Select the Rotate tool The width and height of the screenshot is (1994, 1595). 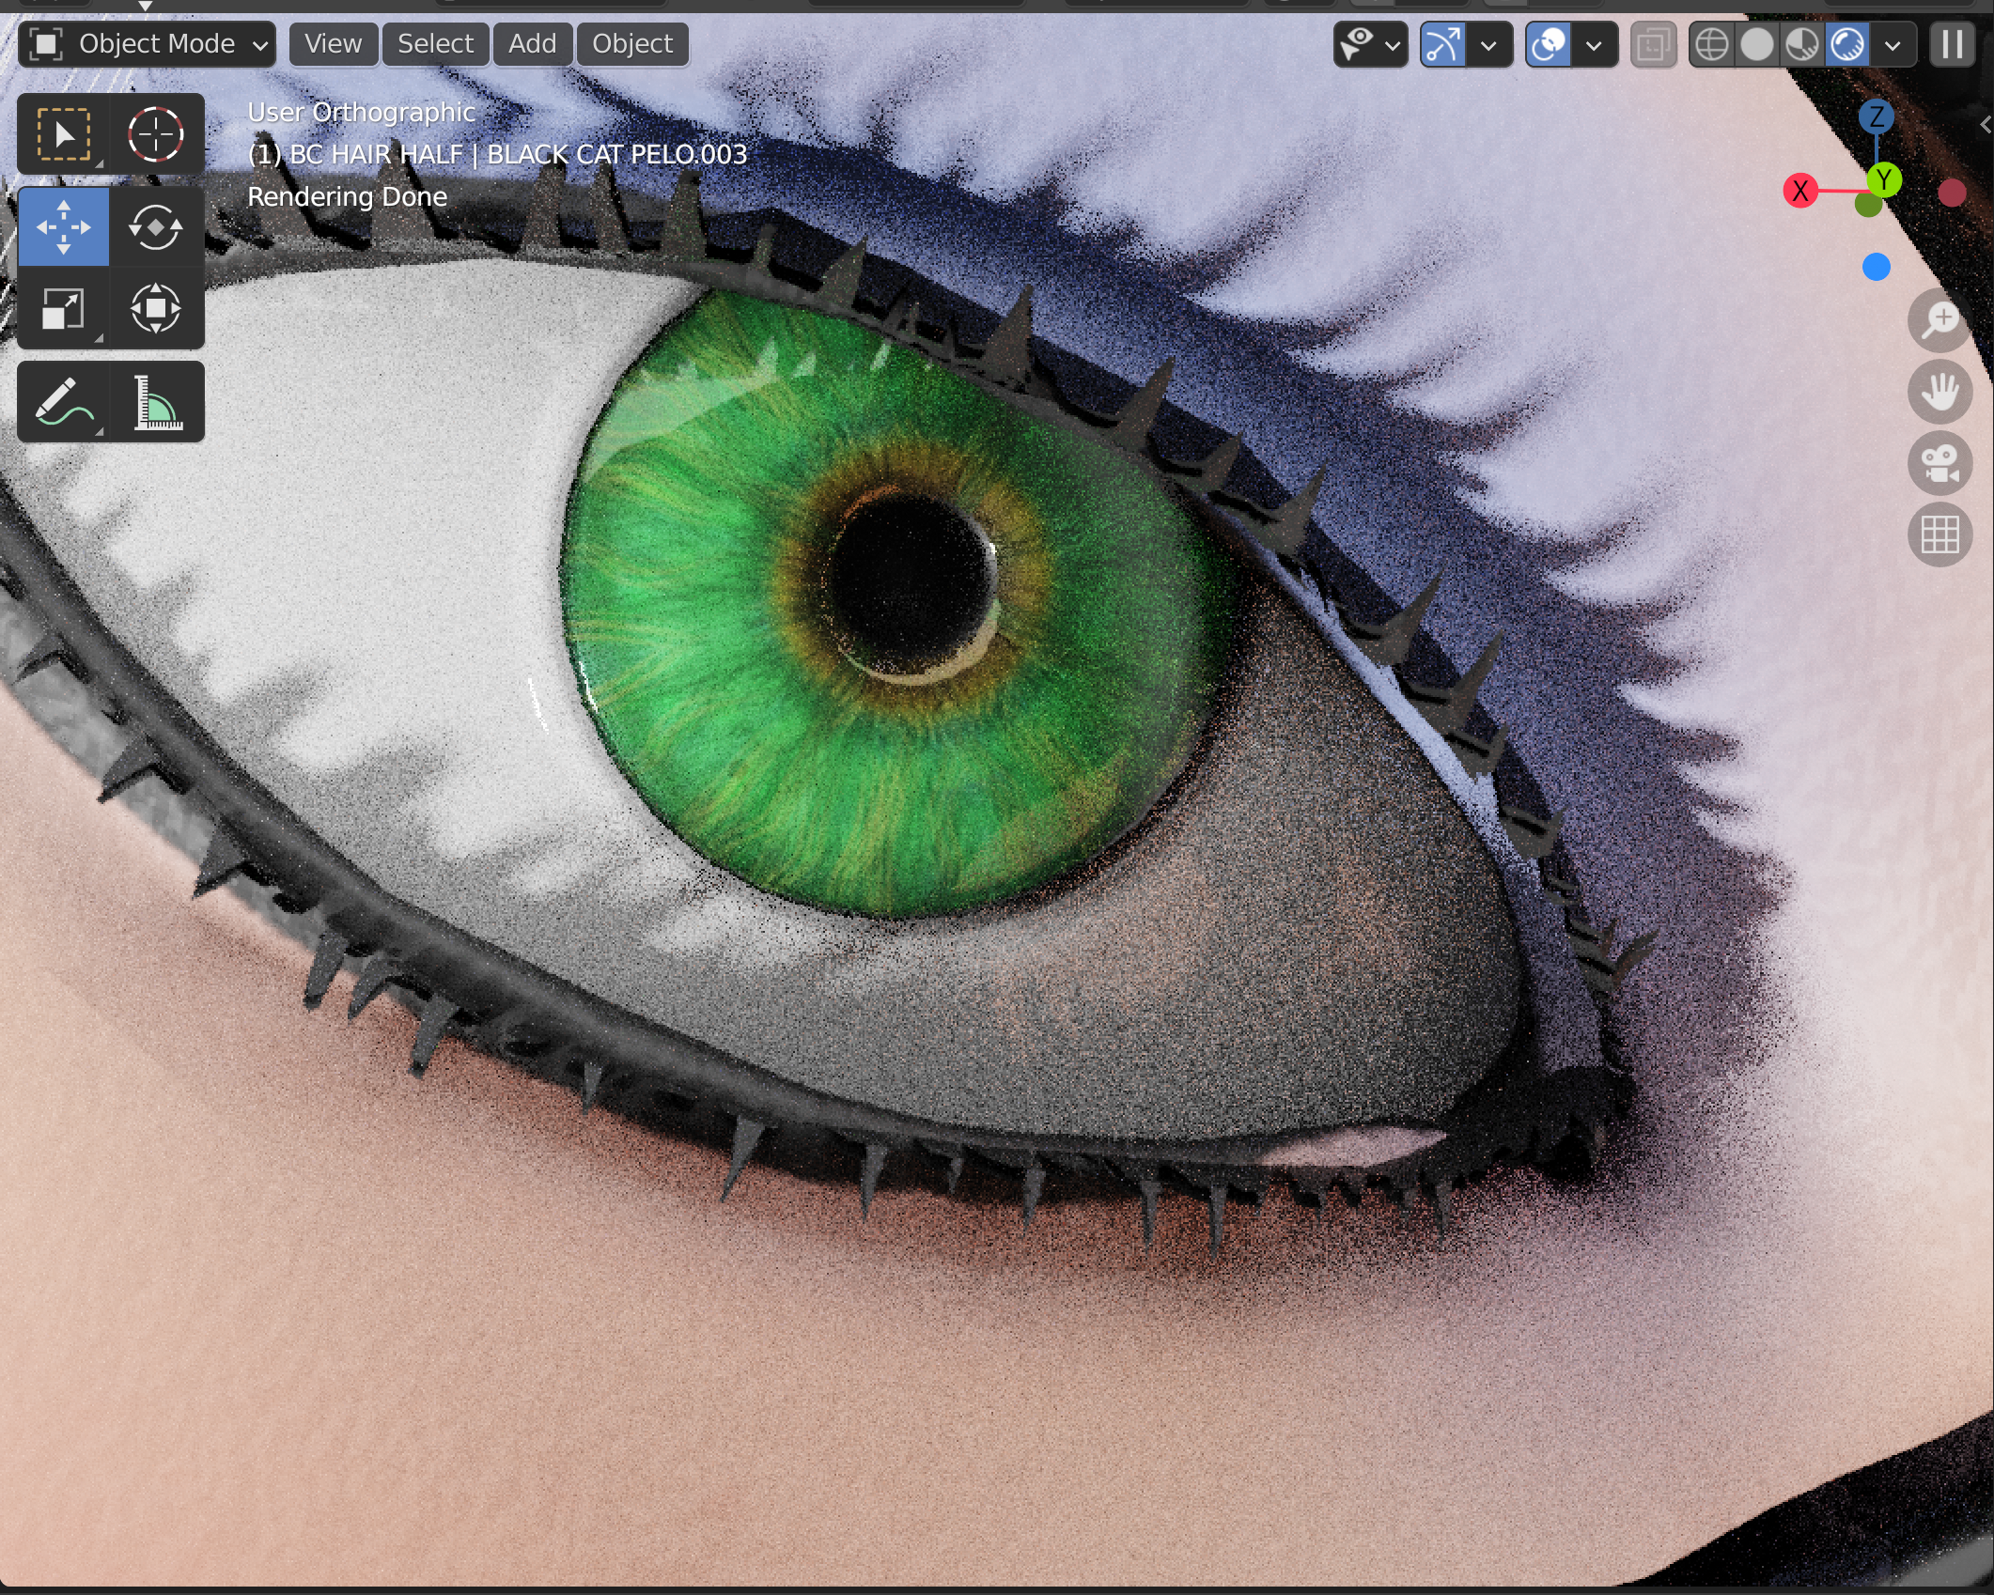pyautogui.click(x=156, y=227)
